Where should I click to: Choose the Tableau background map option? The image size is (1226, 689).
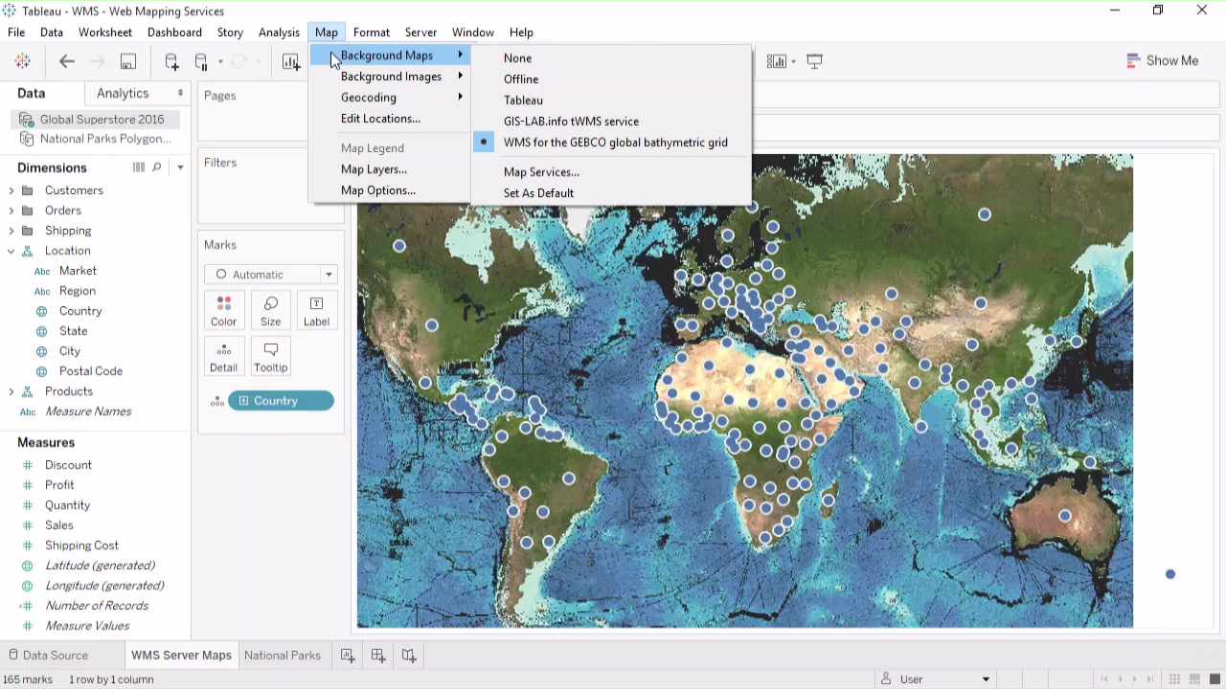523,100
